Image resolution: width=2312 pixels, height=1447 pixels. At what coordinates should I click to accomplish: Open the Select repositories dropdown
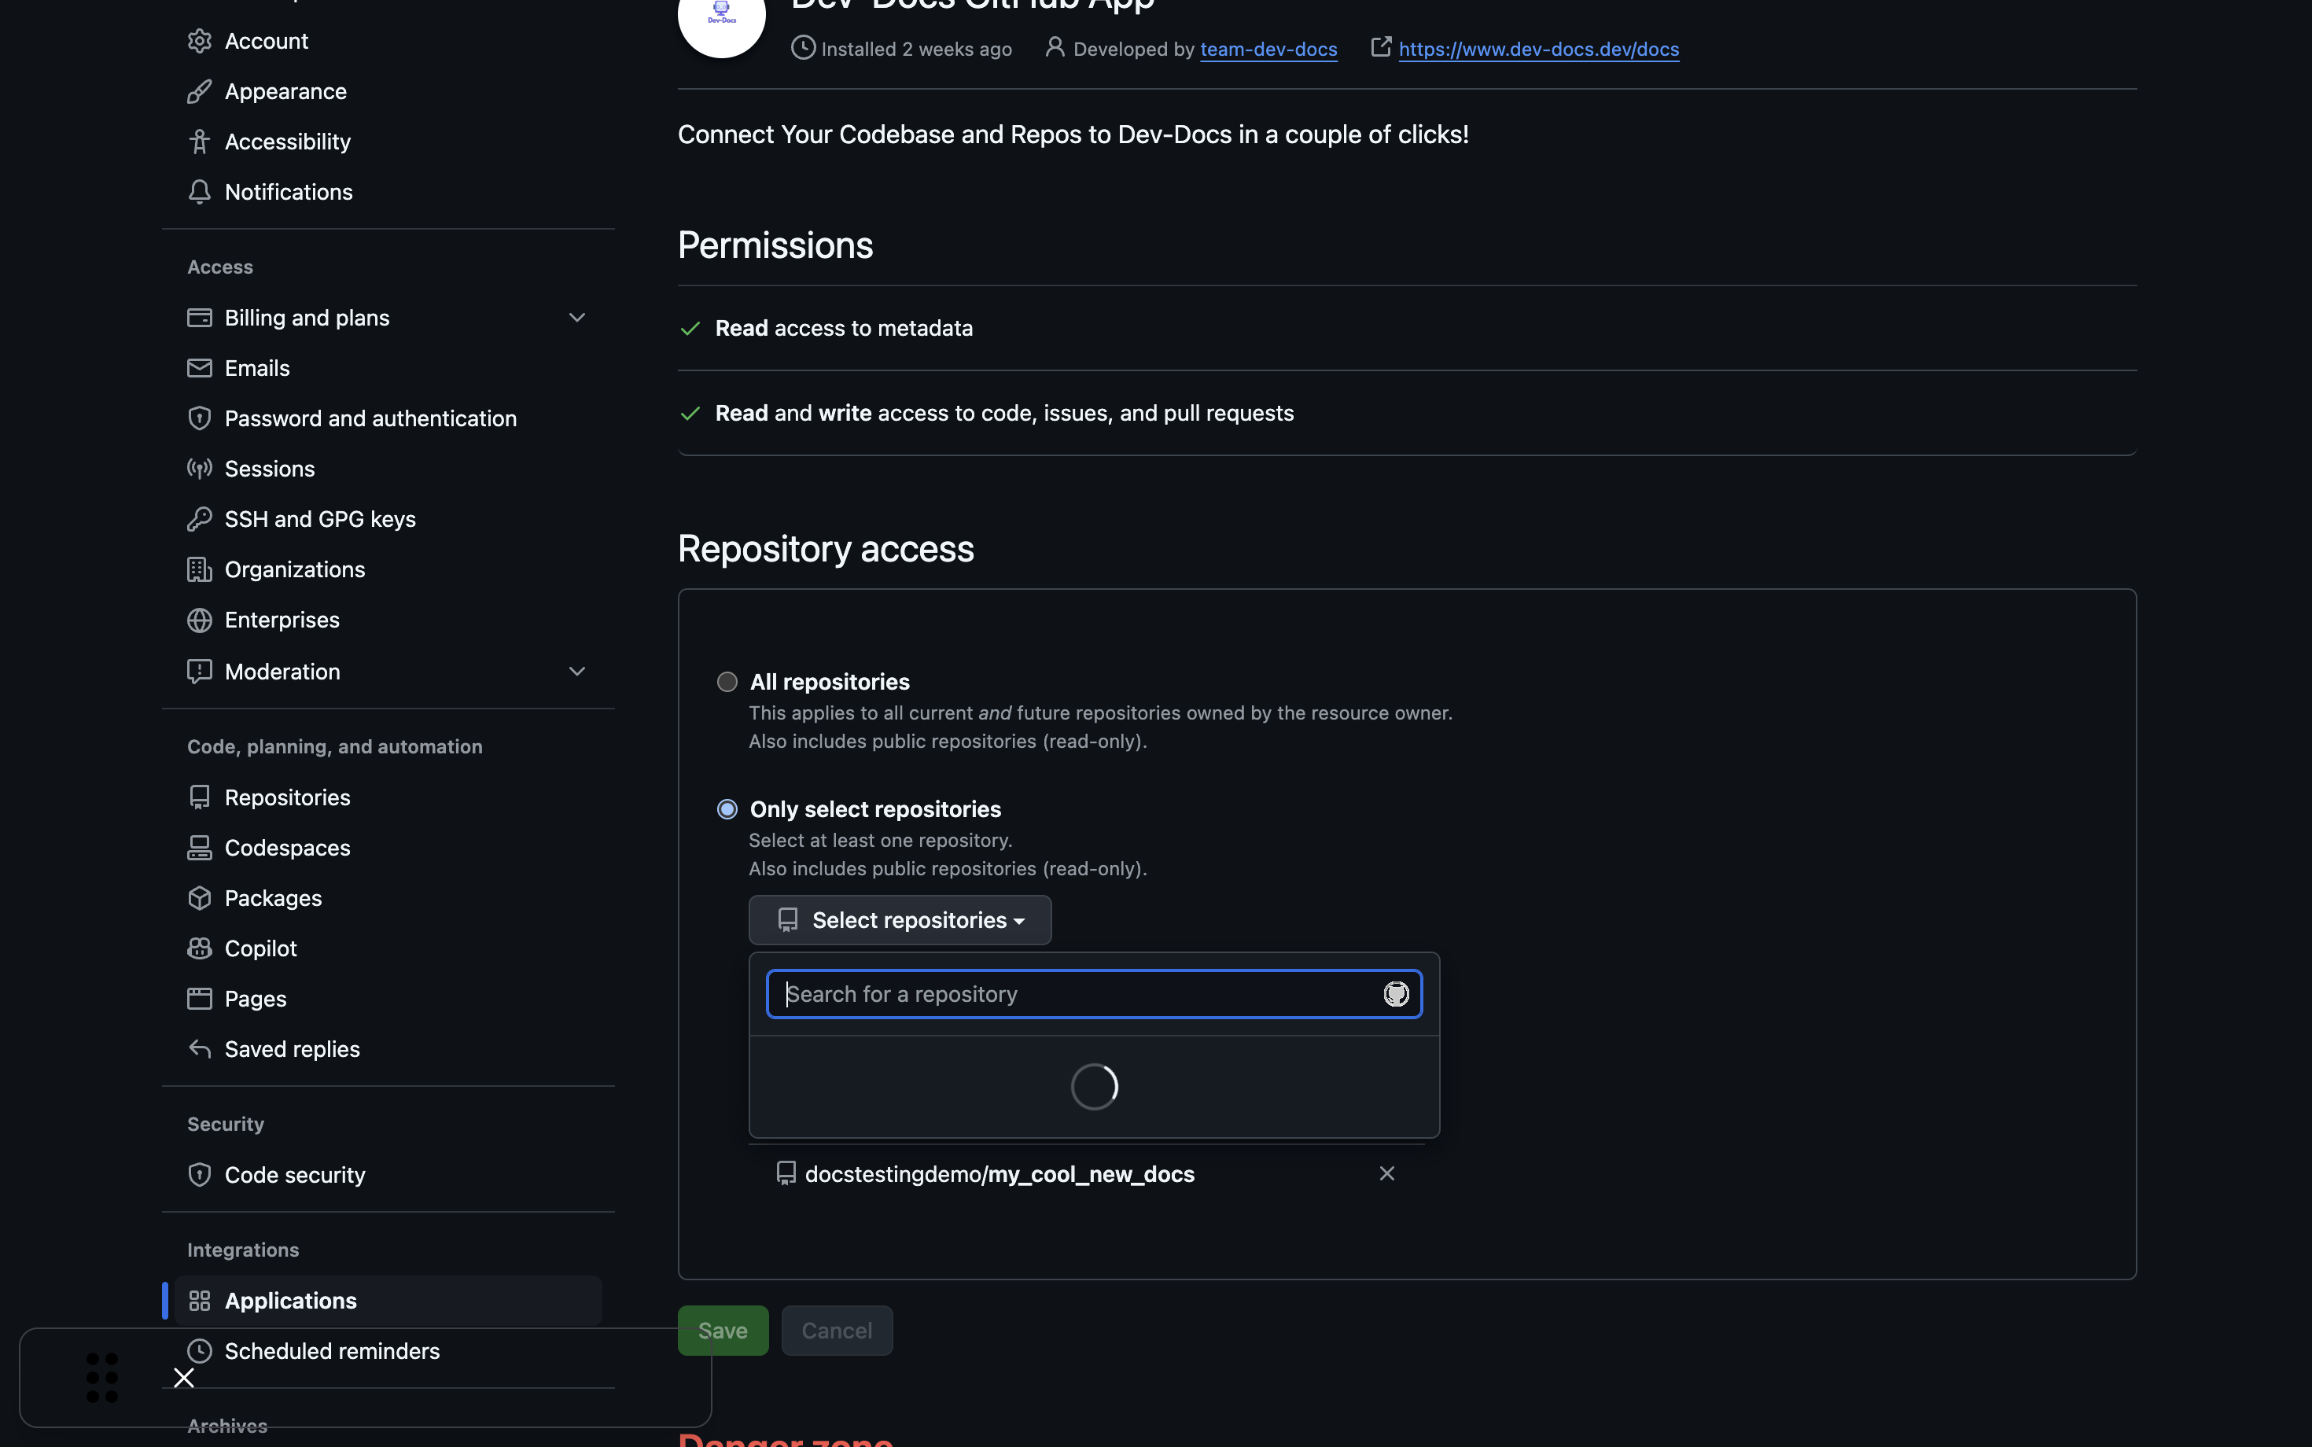pyautogui.click(x=899, y=919)
